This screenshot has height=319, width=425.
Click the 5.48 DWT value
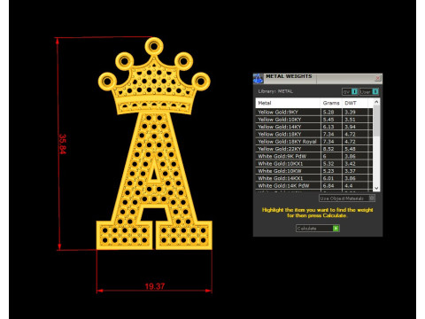[350, 149]
